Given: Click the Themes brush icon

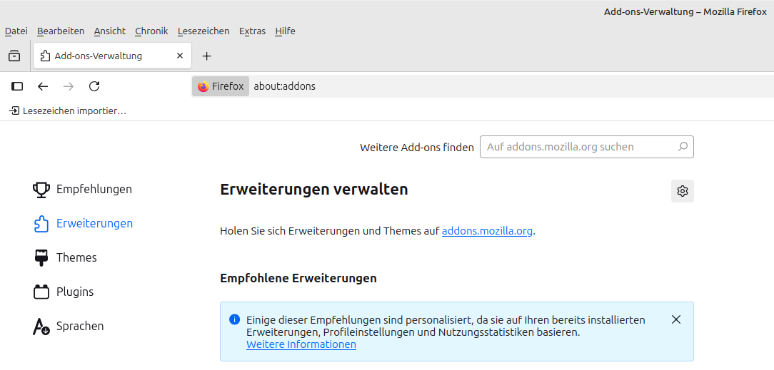Looking at the screenshot, I should (41, 257).
